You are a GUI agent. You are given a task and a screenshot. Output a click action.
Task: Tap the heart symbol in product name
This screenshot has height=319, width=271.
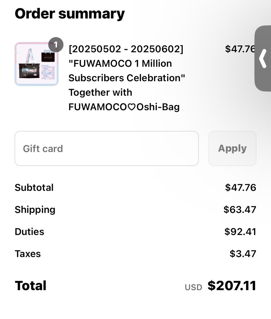(x=132, y=107)
